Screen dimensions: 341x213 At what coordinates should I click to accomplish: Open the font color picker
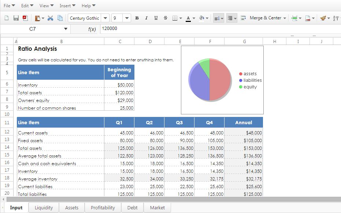[x=188, y=18]
